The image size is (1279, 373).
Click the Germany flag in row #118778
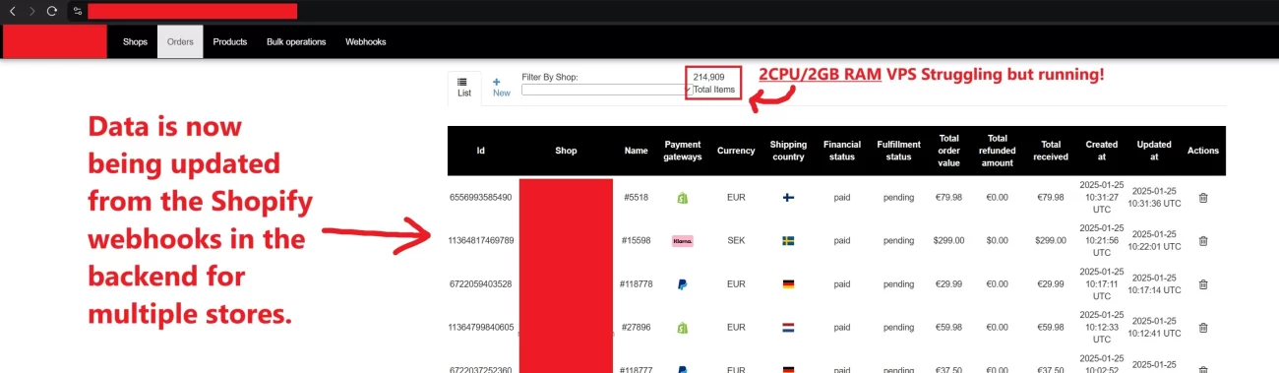pos(788,284)
